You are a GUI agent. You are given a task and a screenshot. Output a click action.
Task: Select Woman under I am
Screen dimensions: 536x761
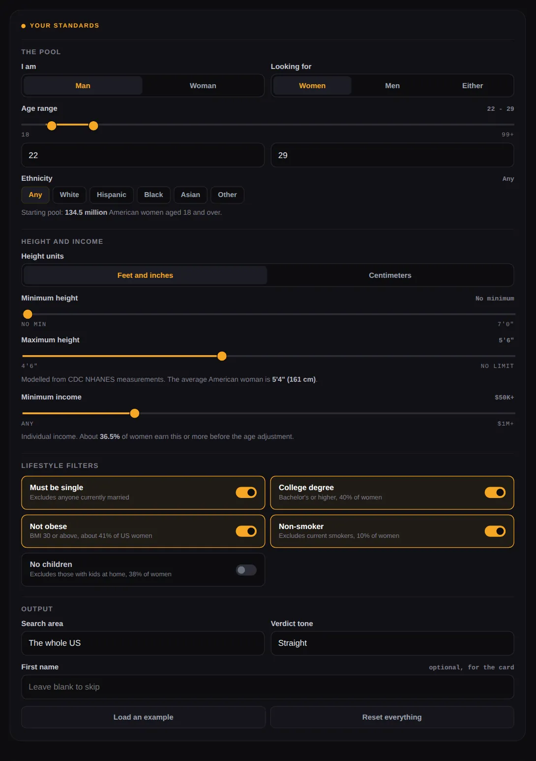(x=203, y=86)
